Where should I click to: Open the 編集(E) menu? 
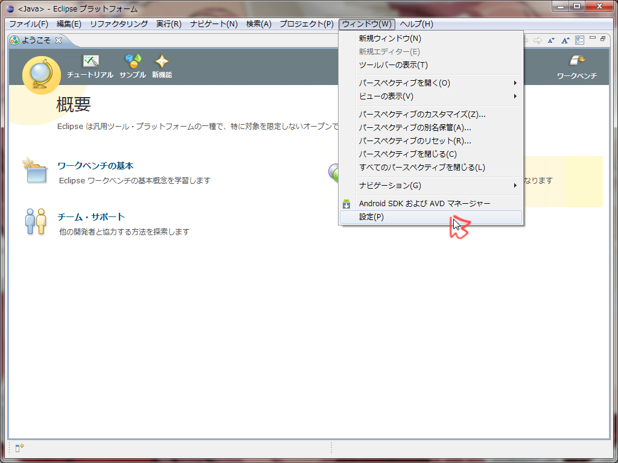(x=69, y=24)
